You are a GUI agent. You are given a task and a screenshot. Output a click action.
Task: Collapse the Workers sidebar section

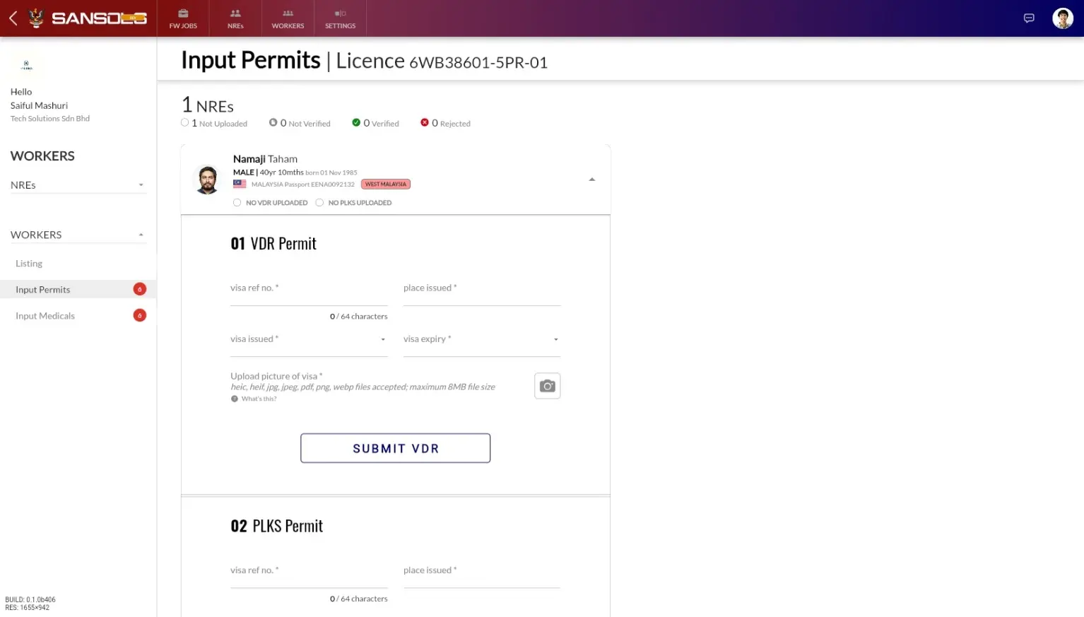pos(78,235)
